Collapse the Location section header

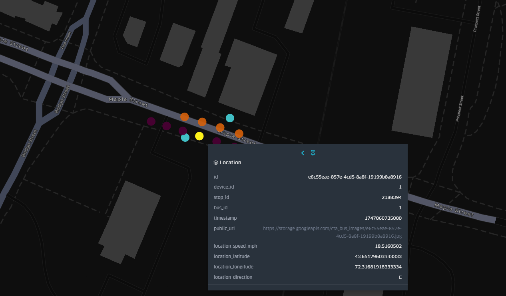230,162
